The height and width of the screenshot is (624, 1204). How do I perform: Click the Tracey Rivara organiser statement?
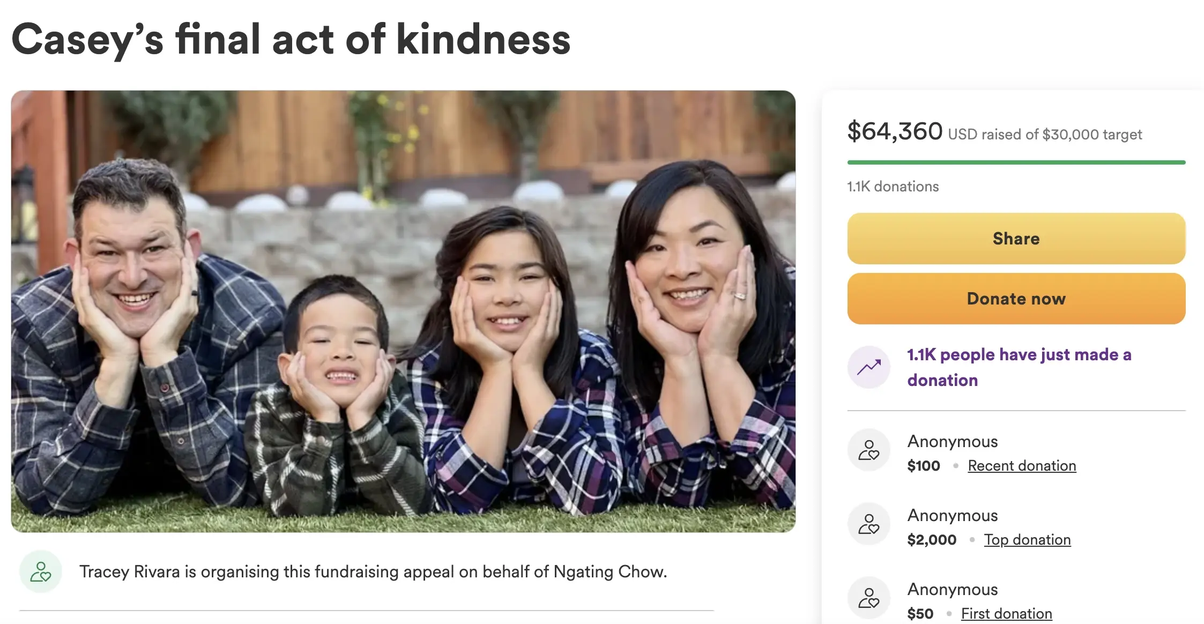coord(373,572)
